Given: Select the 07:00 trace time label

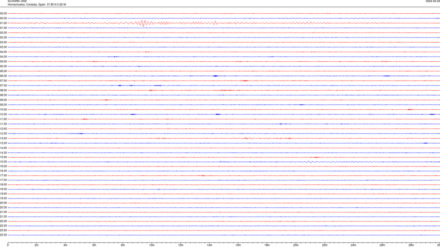Looking at the screenshot, I should tap(3, 81).
